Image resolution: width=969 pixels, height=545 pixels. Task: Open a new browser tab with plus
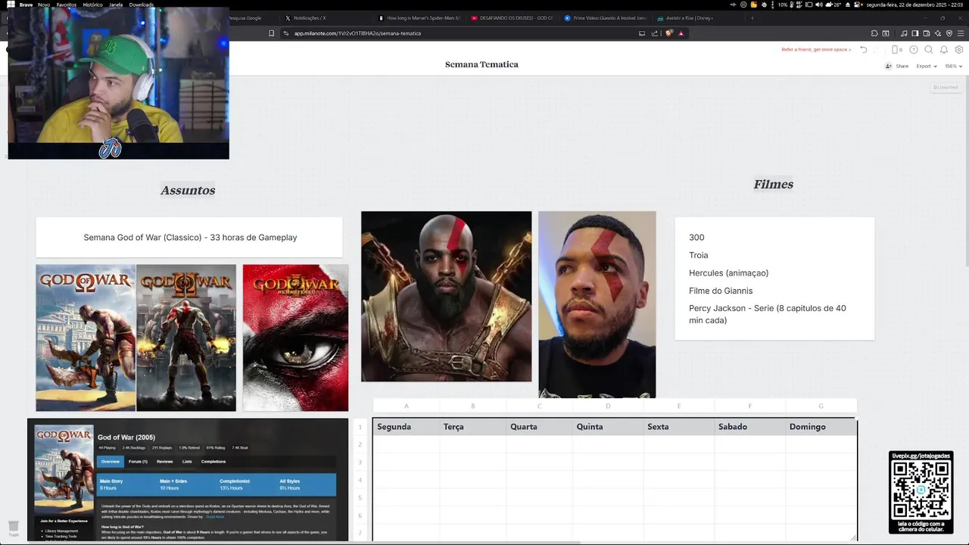pos(752,17)
